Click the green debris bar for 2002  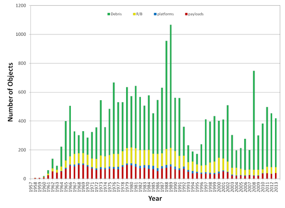227,133
